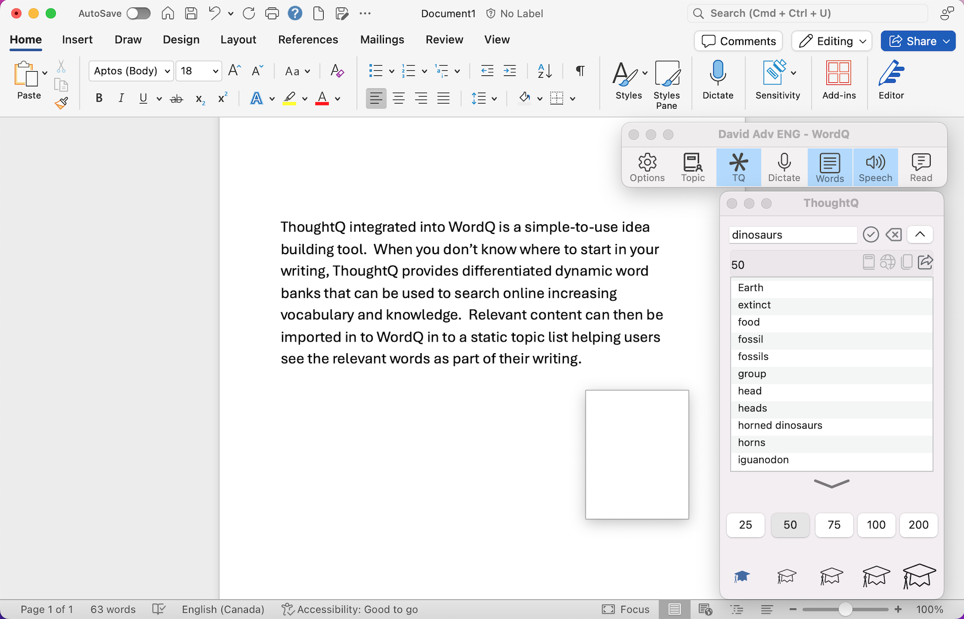
Task: Click the WordQ Read button
Action: (921, 167)
